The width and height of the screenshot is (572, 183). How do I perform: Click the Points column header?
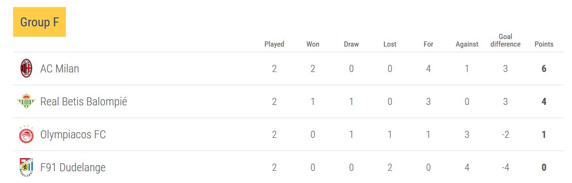pyautogui.click(x=544, y=44)
